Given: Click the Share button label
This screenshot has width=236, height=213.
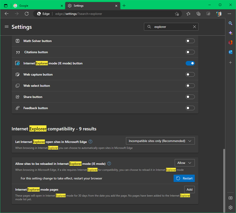Looking at the screenshot, I should (33, 97).
